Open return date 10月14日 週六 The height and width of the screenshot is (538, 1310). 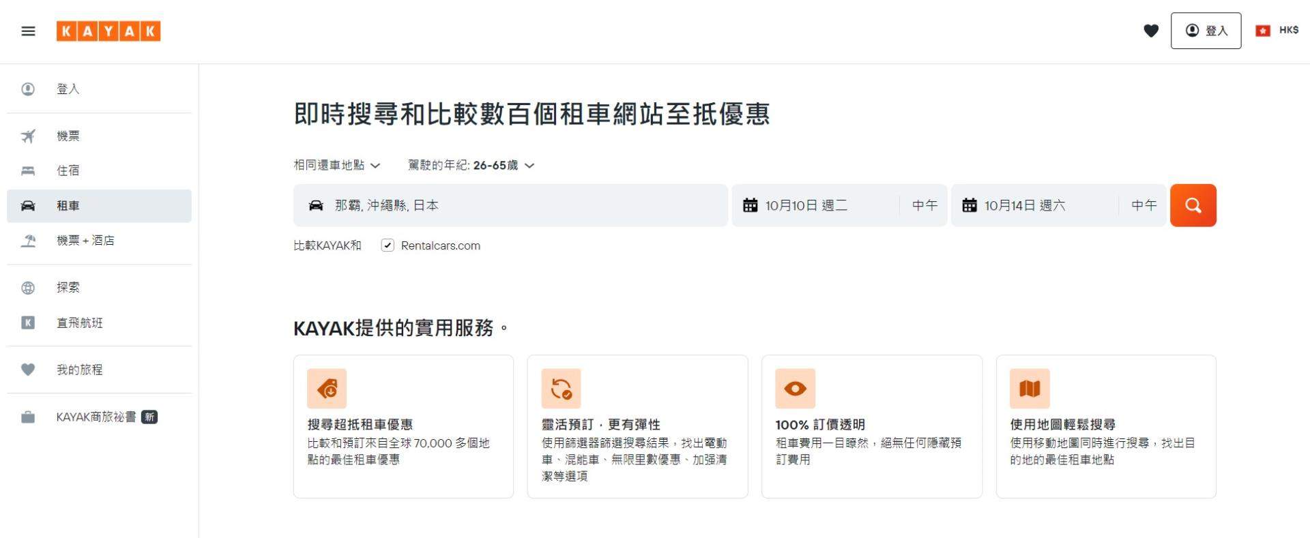click(1035, 205)
